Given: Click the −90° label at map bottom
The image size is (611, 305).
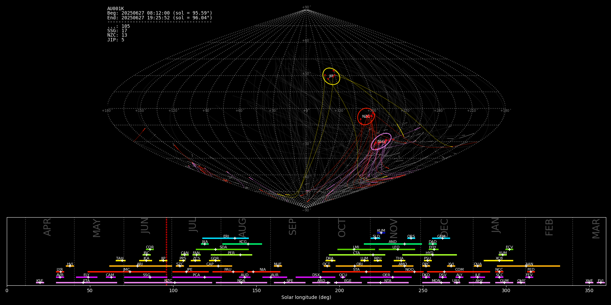Looking at the screenshot, I should click(306, 210).
